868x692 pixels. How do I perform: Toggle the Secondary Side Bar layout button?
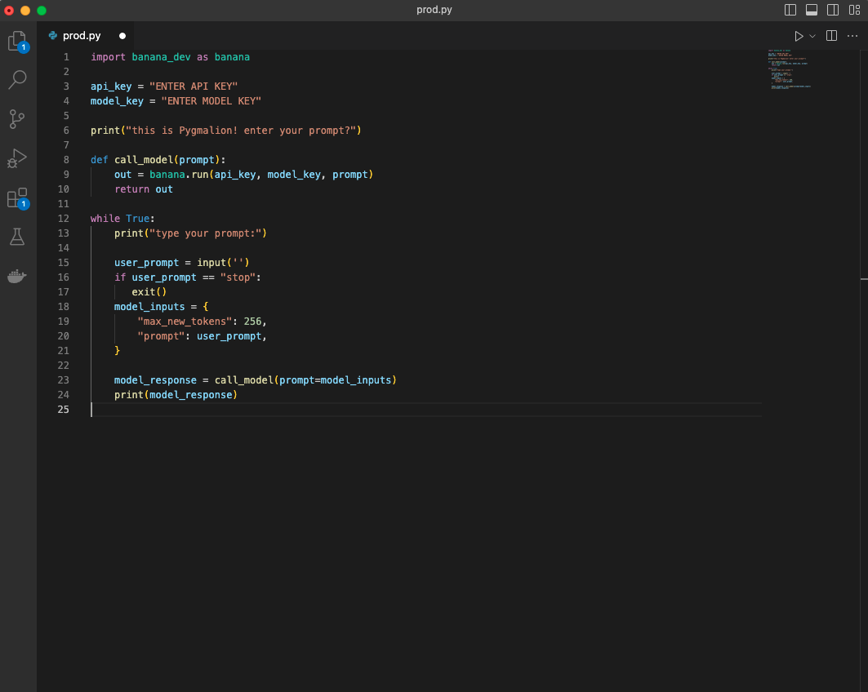pos(833,10)
